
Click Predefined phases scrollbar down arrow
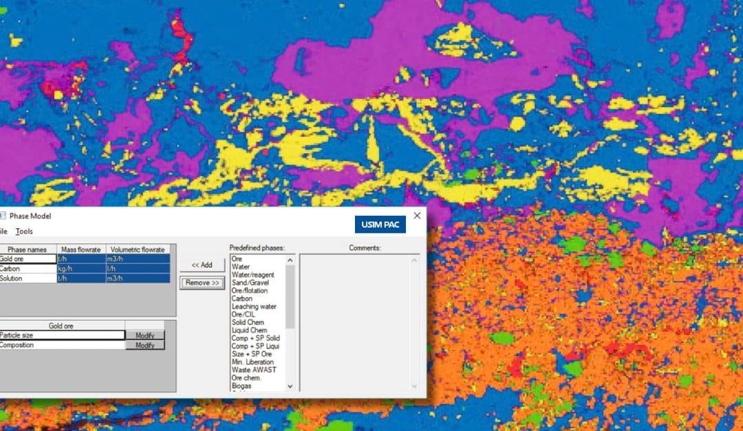[x=290, y=386]
